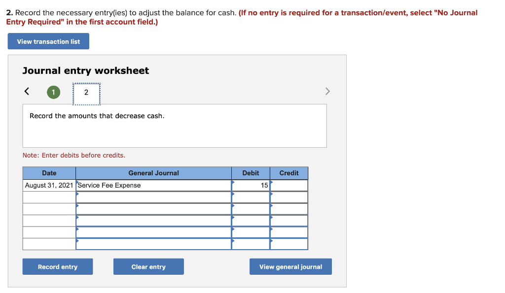This screenshot has width=505, height=293.
Task: Click the empty Credit field beside Service Fee Expense
Action: click(x=290, y=185)
